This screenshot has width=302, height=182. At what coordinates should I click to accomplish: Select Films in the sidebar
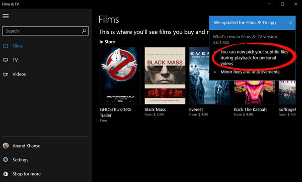[18, 46]
